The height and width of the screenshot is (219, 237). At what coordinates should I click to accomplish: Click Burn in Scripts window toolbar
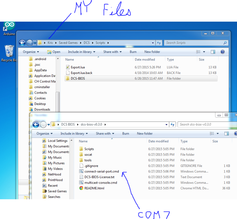pyautogui.click(x=133, y=52)
